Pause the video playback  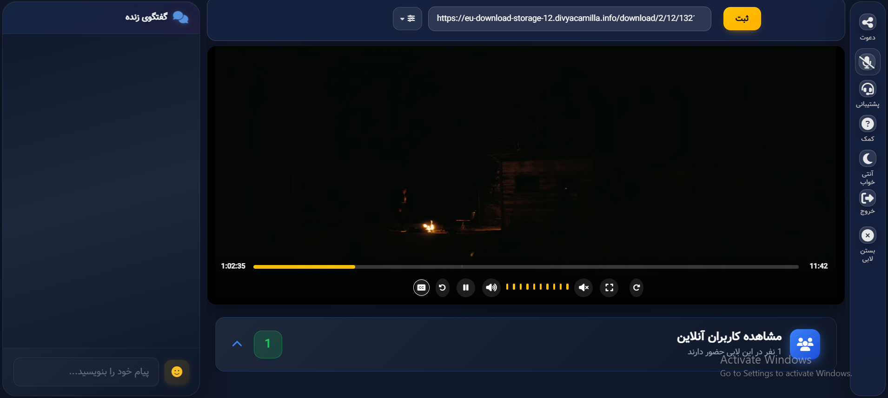pos(465,288)
